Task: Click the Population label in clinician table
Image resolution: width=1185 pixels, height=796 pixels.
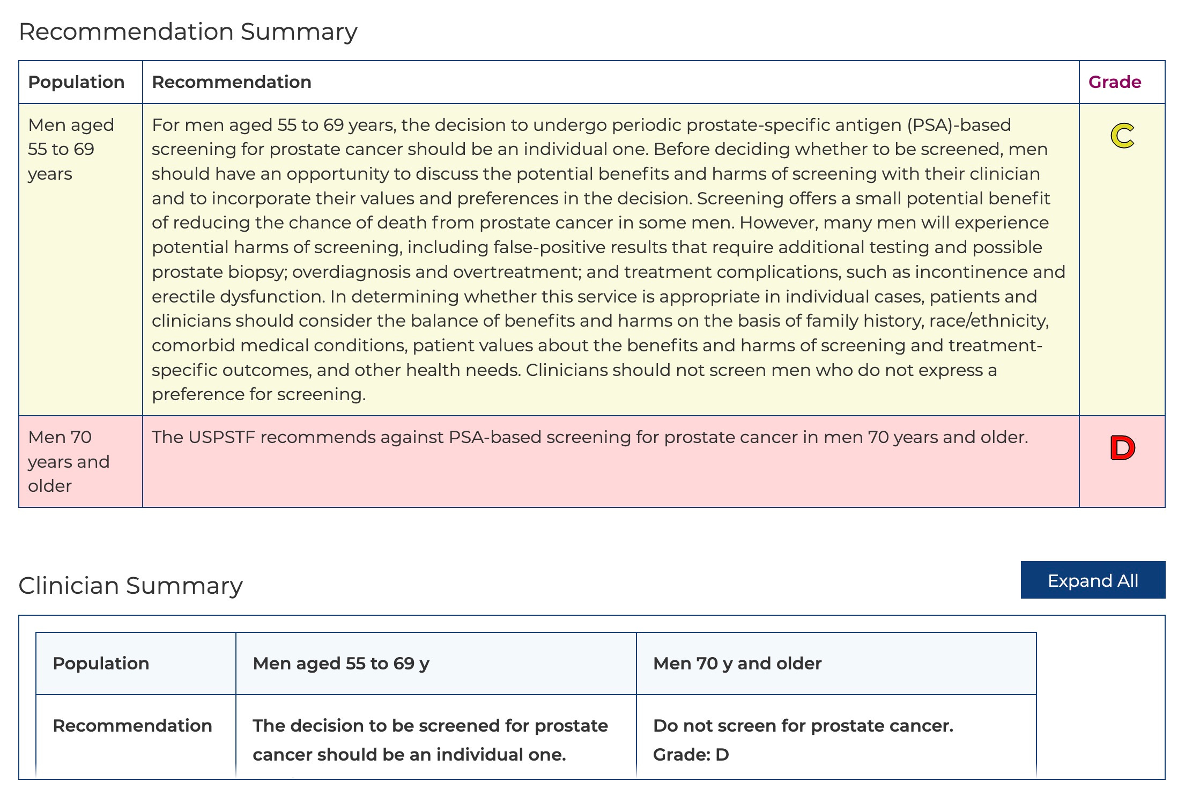Action: pyautogui.click(x=101, y=664)
